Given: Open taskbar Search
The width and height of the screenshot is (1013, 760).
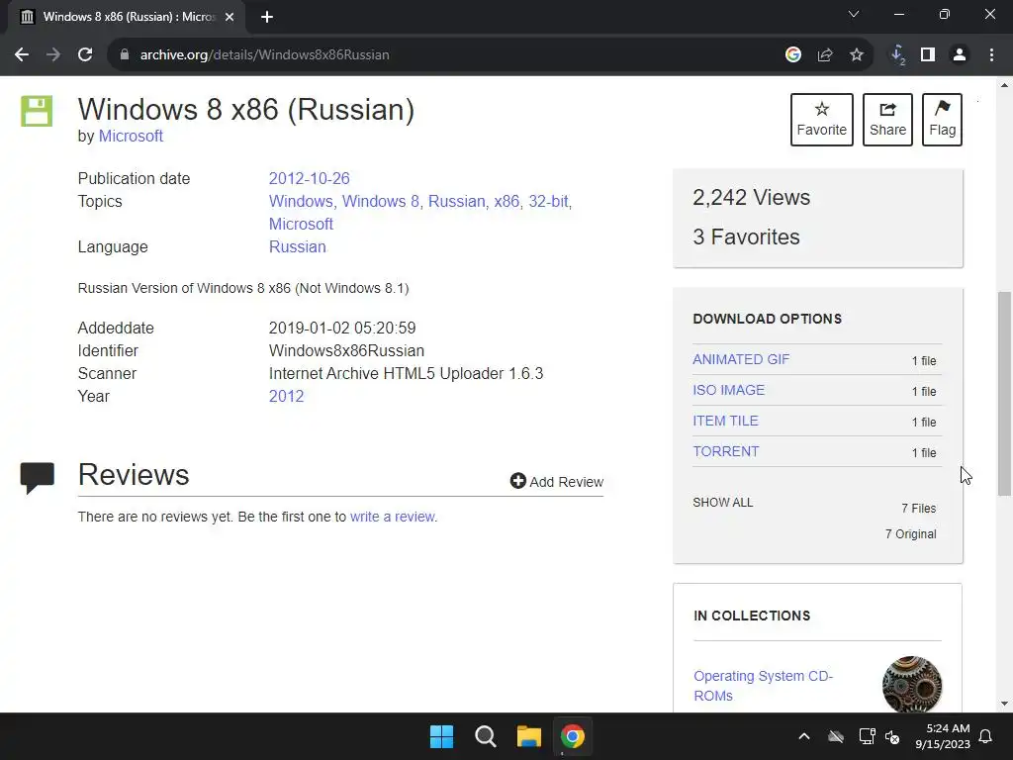Looking at the screenshot, I should click(x=485, y=736).
